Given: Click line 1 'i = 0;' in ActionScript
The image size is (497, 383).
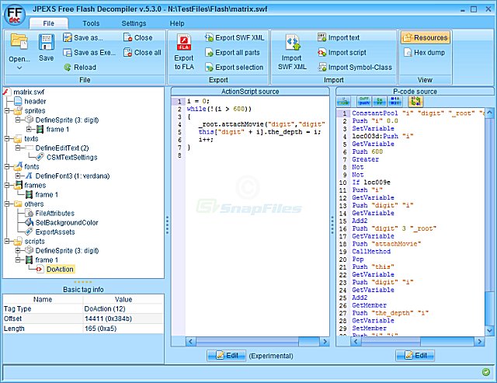Looking at the screenshot, I should tap(198, 101).
